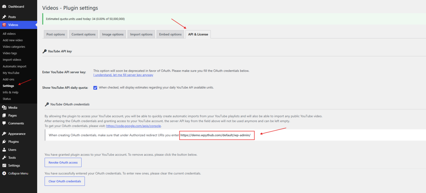
Task: Open the Image options tab
Action: (113, 34)
